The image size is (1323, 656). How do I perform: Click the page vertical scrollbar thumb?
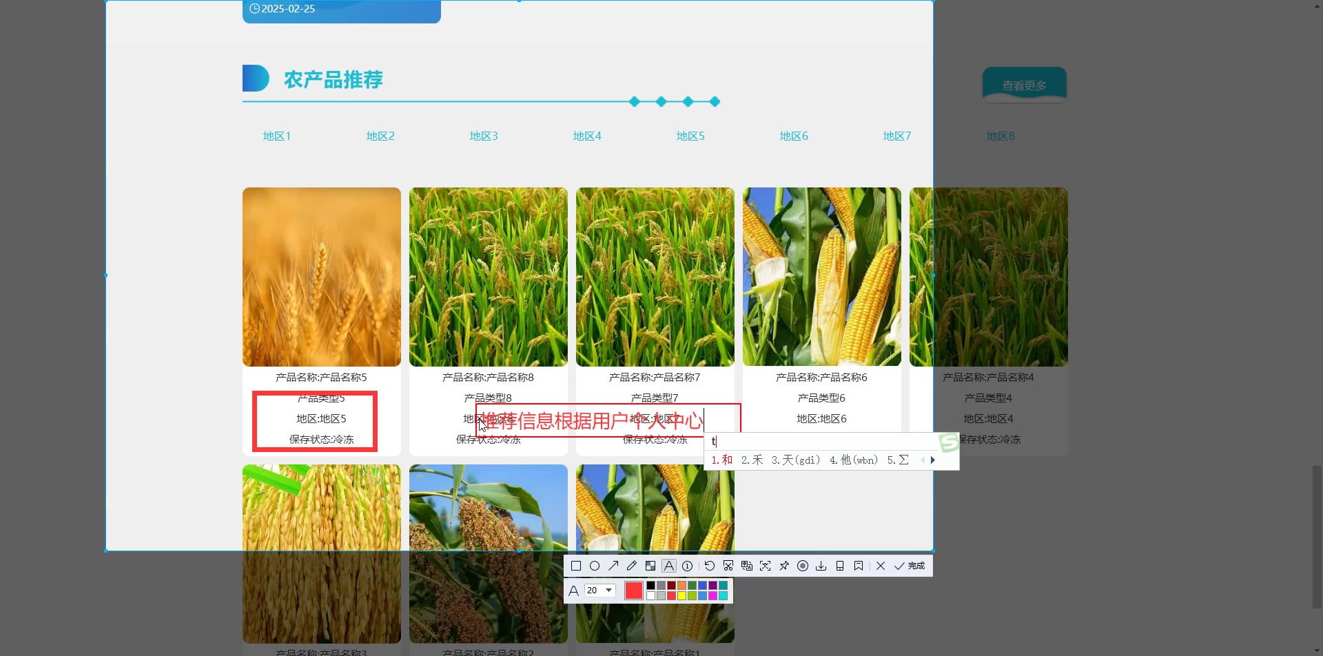pyautogui.click(x=1317, y=537)
